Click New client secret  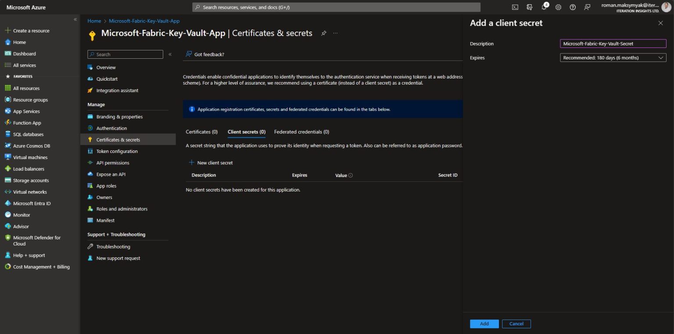click(211, 162)
